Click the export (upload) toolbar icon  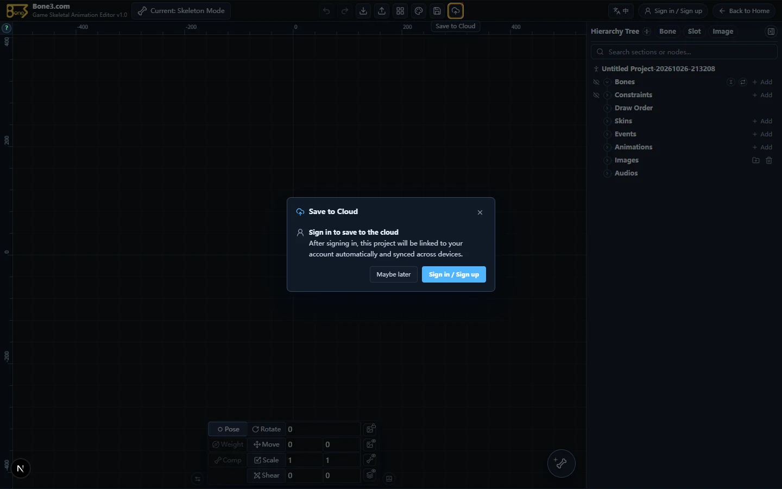click(x=382, y=11)
